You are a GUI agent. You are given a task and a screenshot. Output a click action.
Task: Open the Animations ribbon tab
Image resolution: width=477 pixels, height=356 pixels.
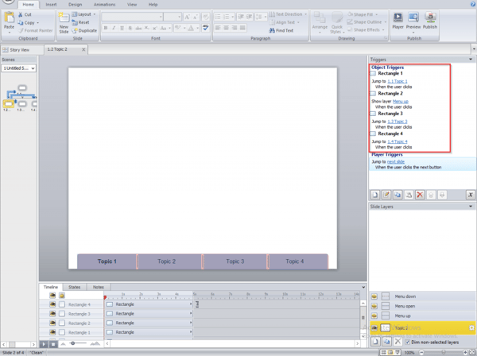pyautogui.click(x=104, y=5)
